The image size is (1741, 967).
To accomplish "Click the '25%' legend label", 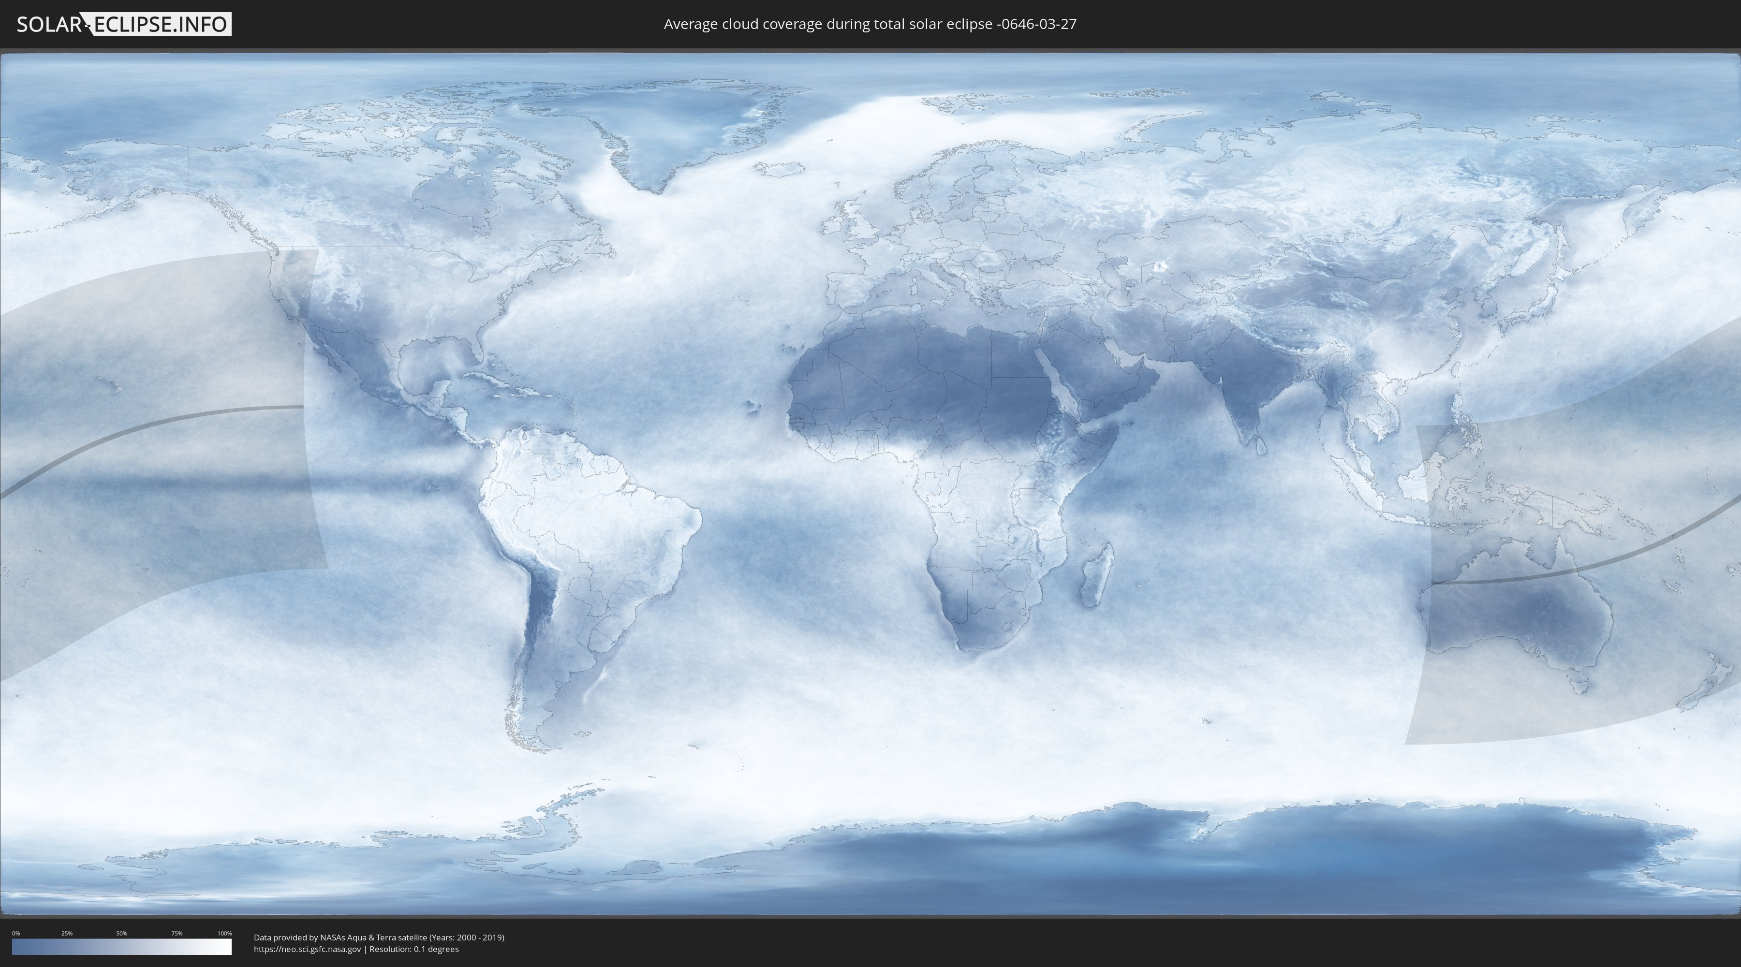I will (67, 933).
